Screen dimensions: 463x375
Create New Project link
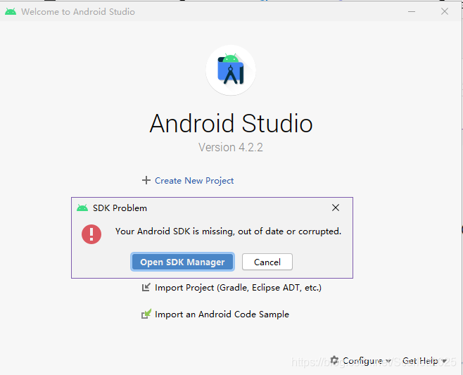pos(194,180)
